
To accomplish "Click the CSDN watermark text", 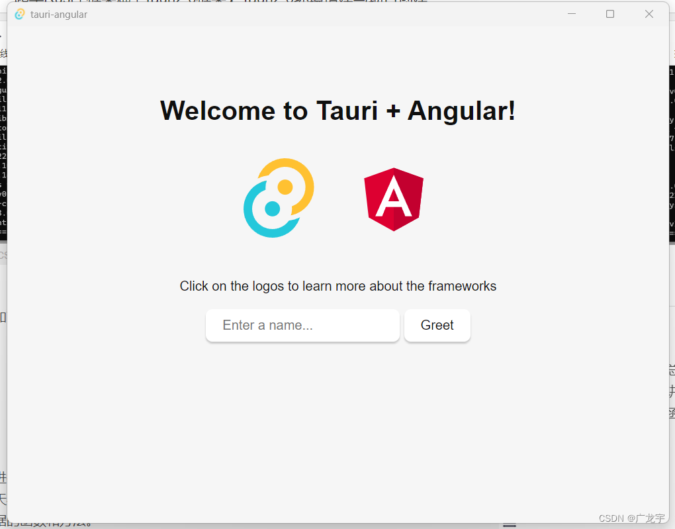I will point(631,518).
